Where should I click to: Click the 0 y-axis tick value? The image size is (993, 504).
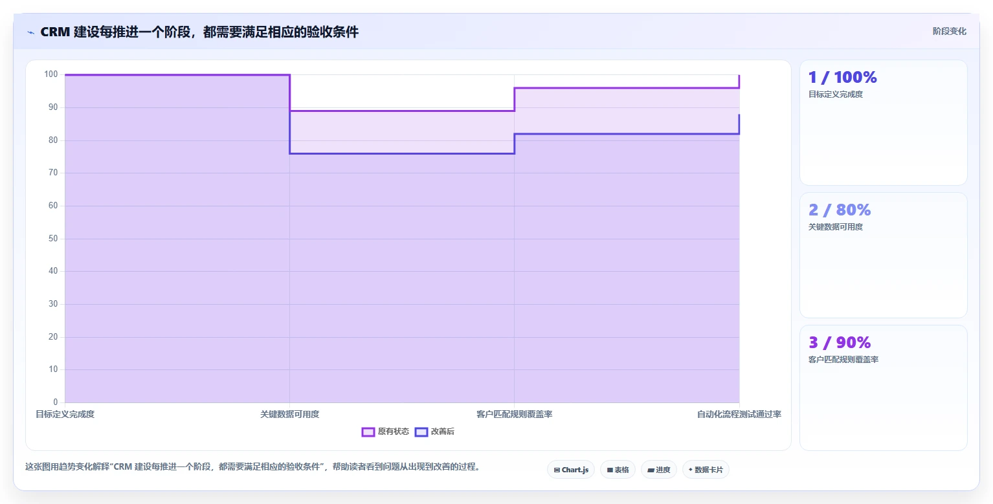tap(56, 402)
